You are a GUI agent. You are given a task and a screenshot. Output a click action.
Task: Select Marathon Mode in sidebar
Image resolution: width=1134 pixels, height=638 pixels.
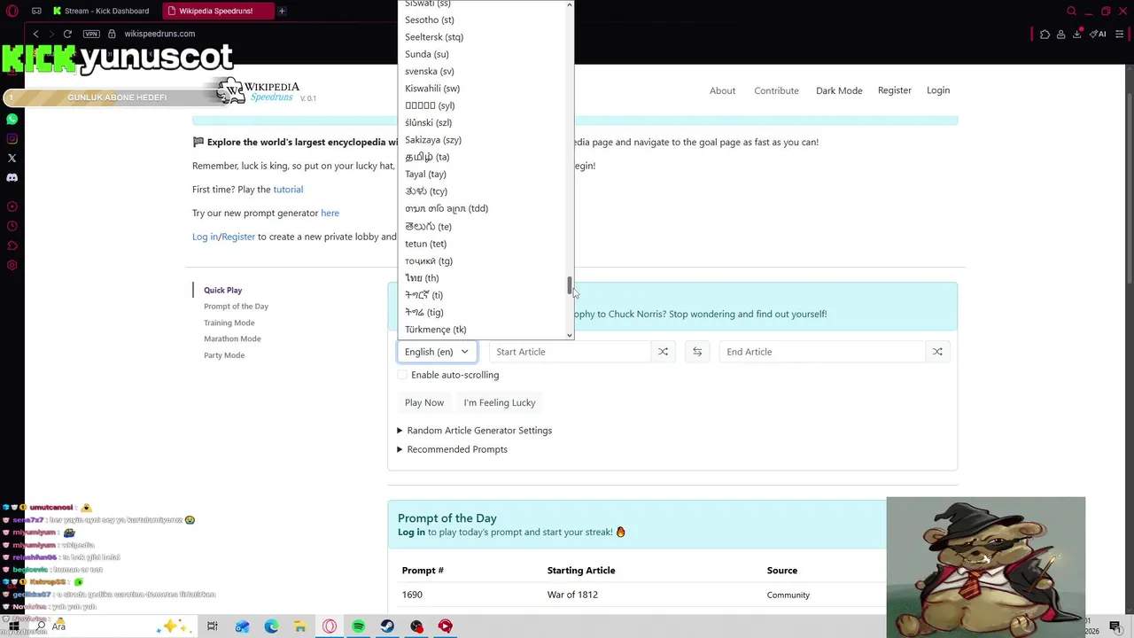(232, 338)
